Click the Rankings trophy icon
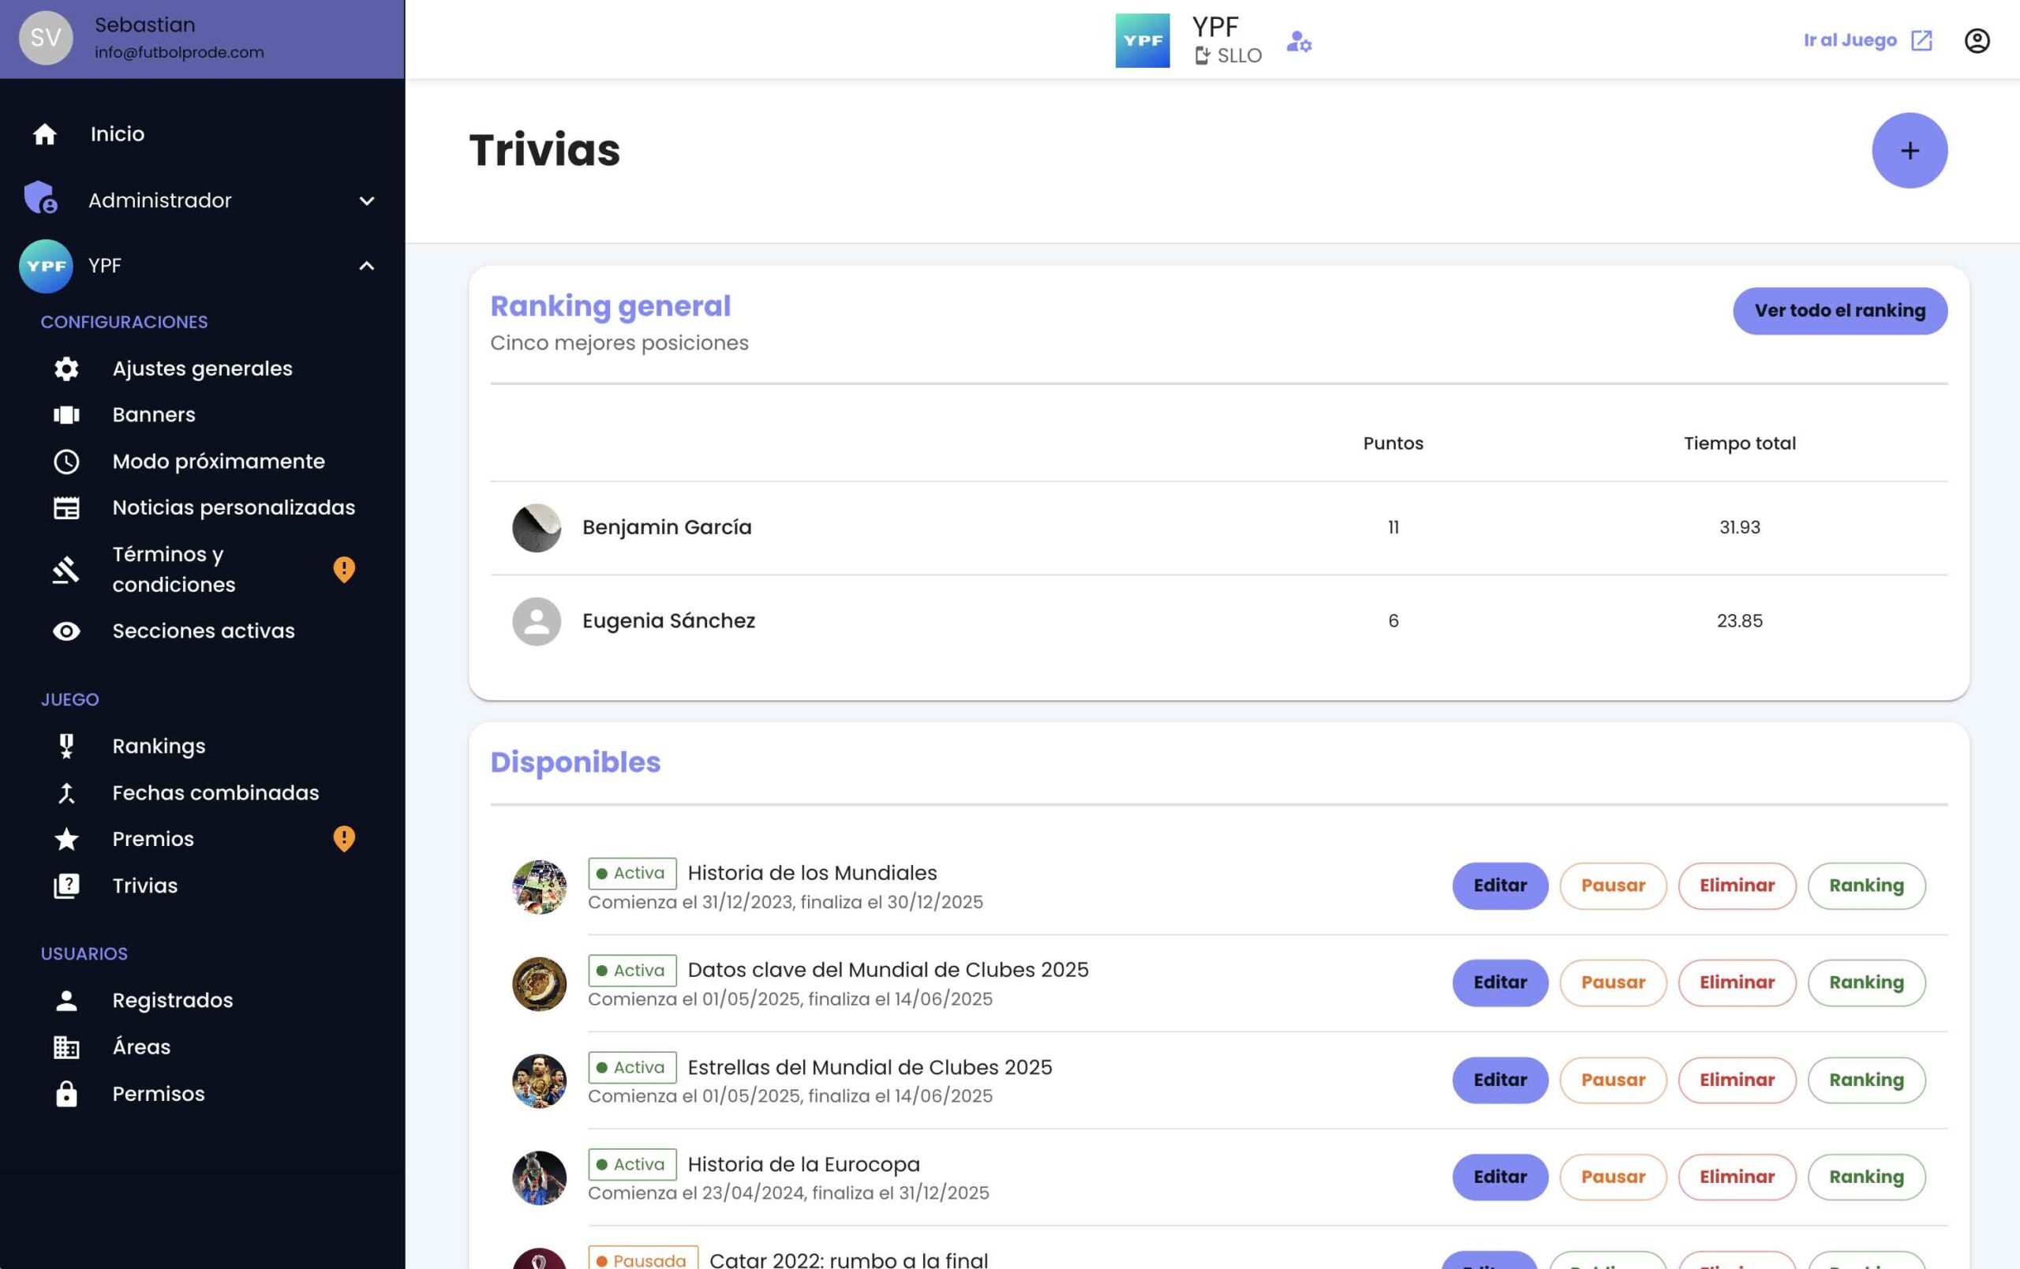The width and height of the screenshot is (2020, 1269). tap(66, 747)
